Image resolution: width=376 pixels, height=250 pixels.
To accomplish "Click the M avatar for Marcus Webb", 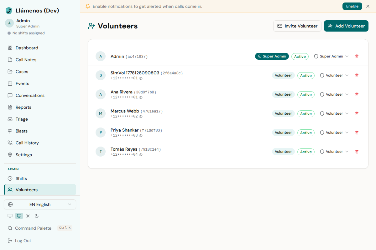I will pyautogui.click(x=101, y=113).
